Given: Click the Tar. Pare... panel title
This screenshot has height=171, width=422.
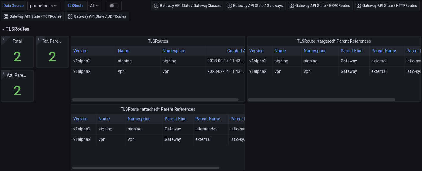Looking at the screenshot, I should pyautogui.click(x=52, y=41).
